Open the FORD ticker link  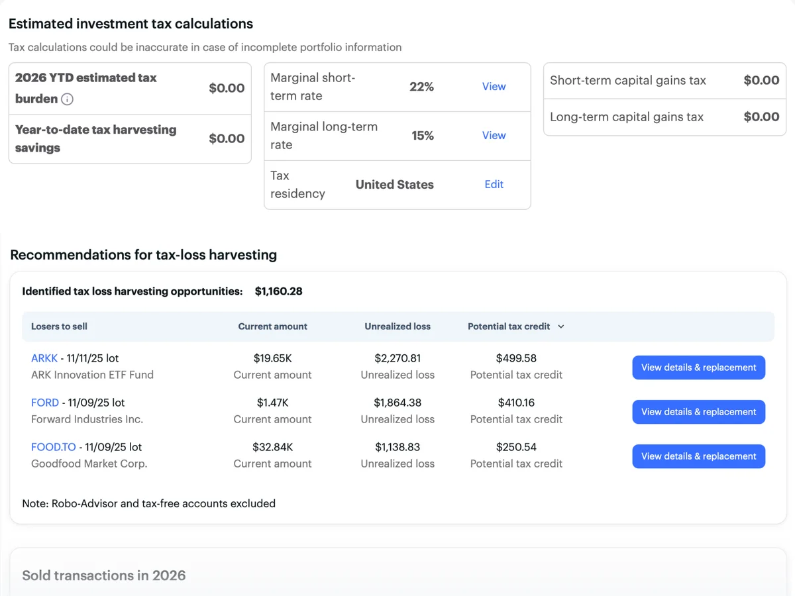44,402
